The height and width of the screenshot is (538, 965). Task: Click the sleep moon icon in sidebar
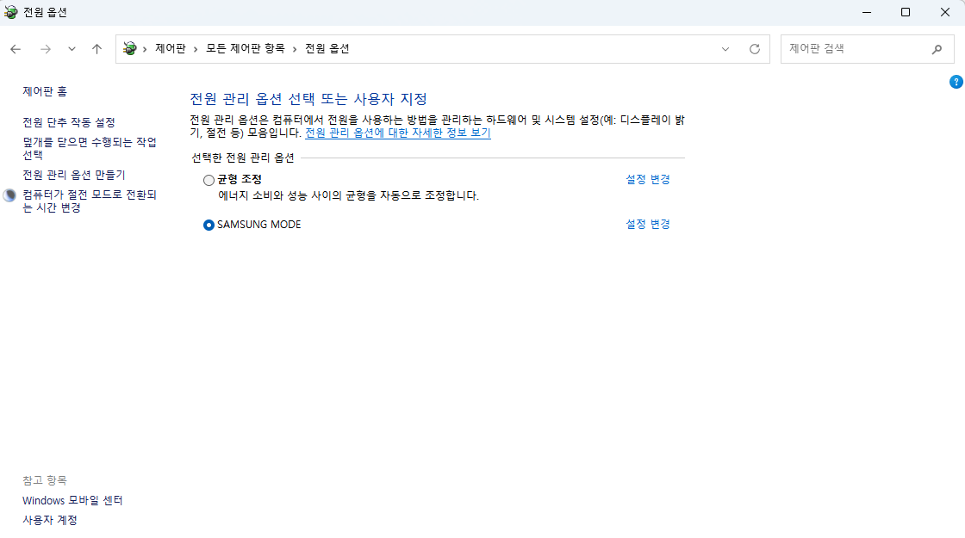(x=9, y=195)
